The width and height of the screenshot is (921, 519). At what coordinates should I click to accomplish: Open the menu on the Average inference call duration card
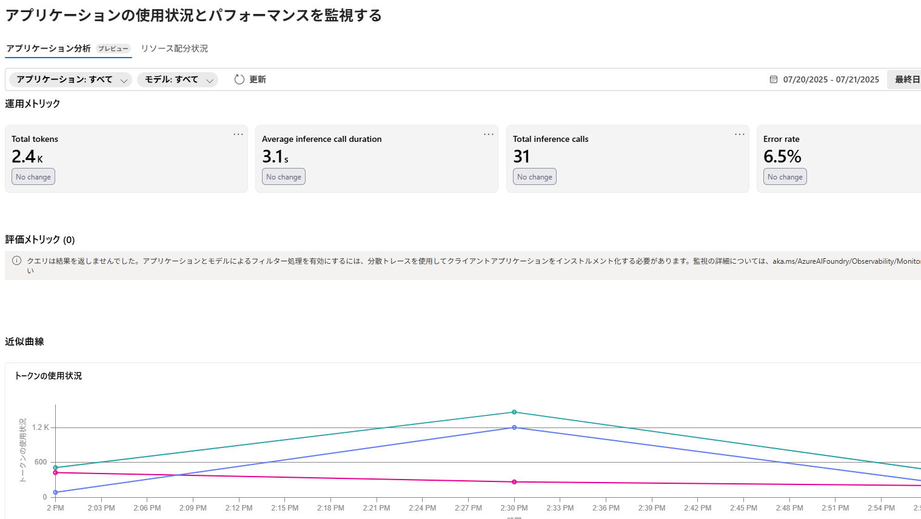489,134
